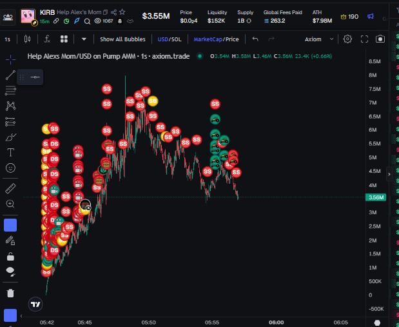399x327 pixels.
Task: Click the blue megaphone icon
Action: pos(370,17)
